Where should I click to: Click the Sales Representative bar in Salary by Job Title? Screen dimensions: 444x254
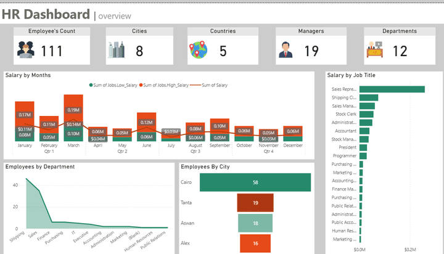click(392, 89)
